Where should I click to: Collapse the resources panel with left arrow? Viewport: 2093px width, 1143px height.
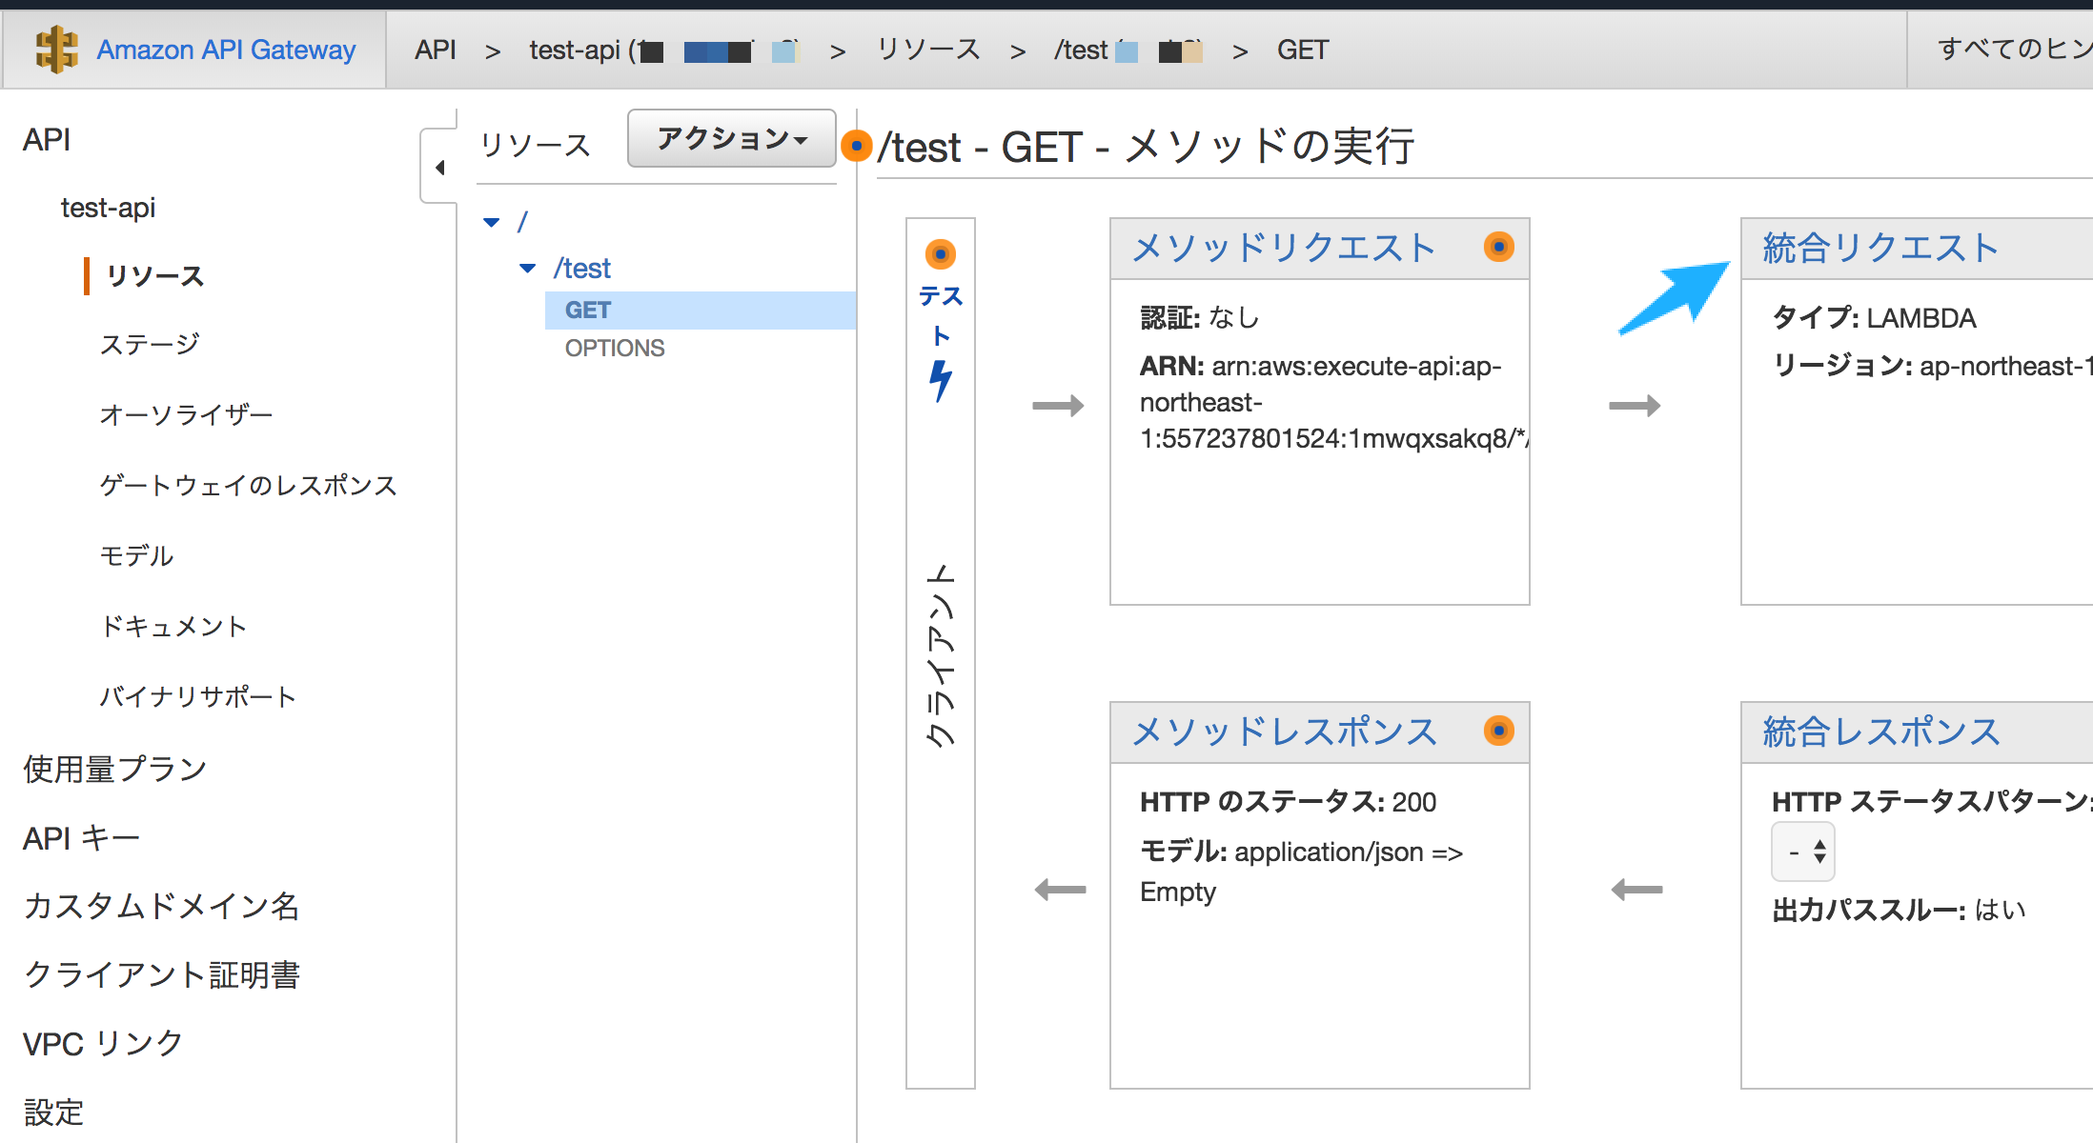point(439,168)
